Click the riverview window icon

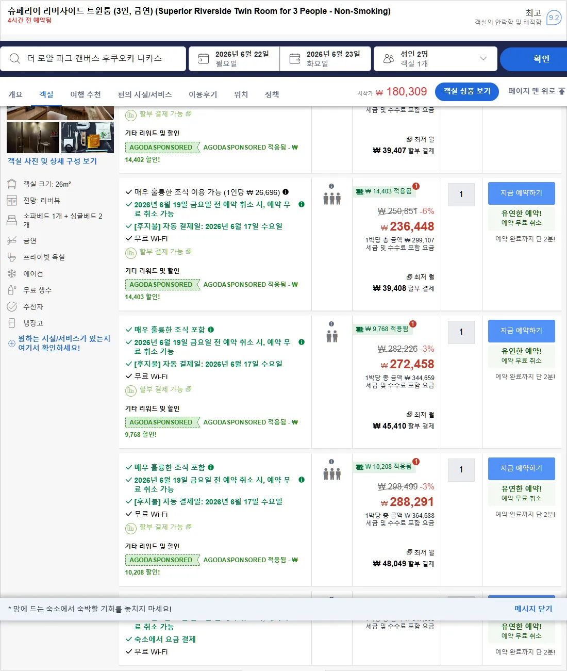(12, 201)
